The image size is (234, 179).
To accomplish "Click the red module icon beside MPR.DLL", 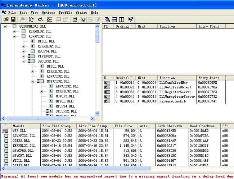I will (x=6, y=131).
